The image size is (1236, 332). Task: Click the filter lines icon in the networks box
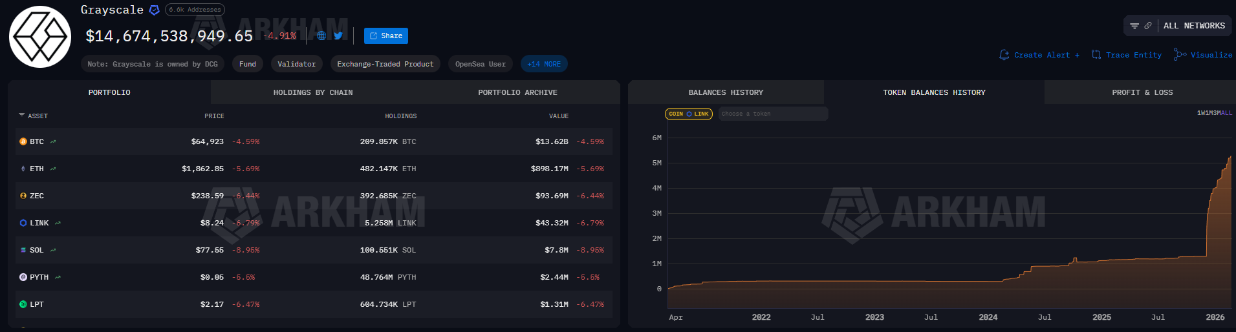1134,26
